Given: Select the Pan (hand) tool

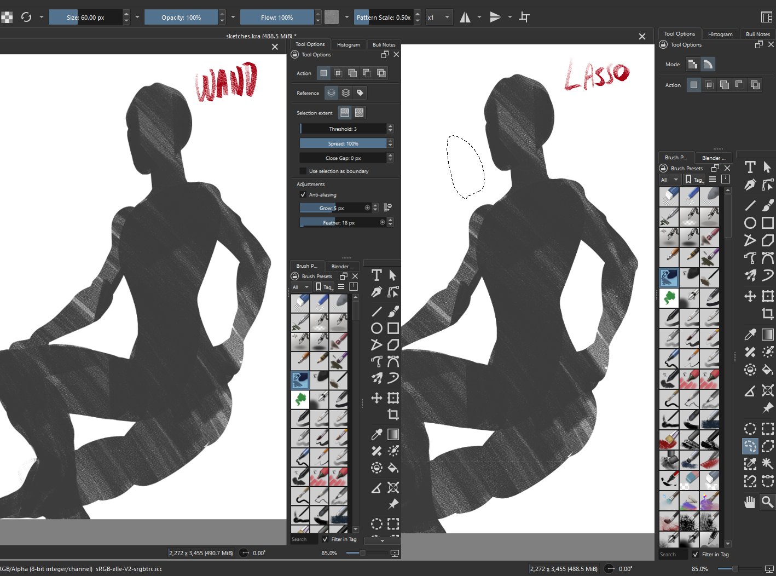Looking at the screenshot, I should (750, 502).
